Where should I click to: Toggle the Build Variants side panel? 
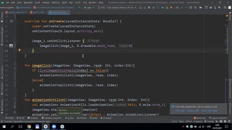[2, 107]
